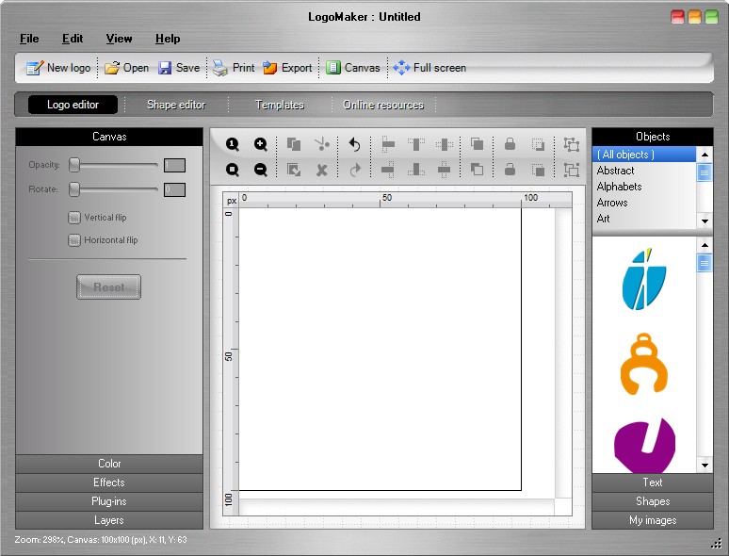Expand the Color panel section

tap(109, 464)
